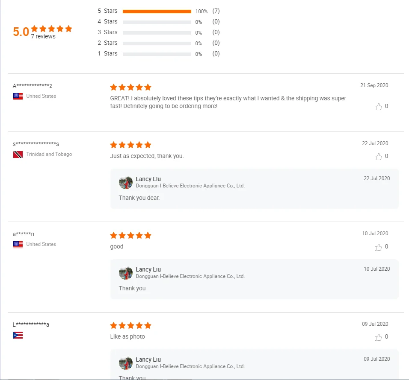Image resolution: width=409 pixels, height=380 pixels.
Task: Click reviewer name s****************s
Action: (36, 144)
